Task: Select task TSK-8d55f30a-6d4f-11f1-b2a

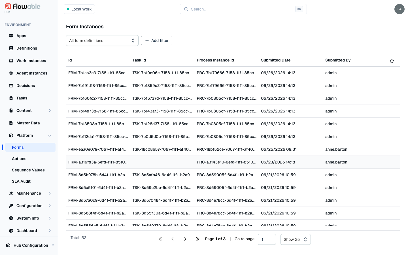Action: (161, 213)
